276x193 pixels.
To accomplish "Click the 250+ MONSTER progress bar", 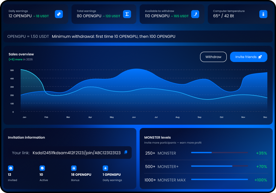I will pos(219,153).
